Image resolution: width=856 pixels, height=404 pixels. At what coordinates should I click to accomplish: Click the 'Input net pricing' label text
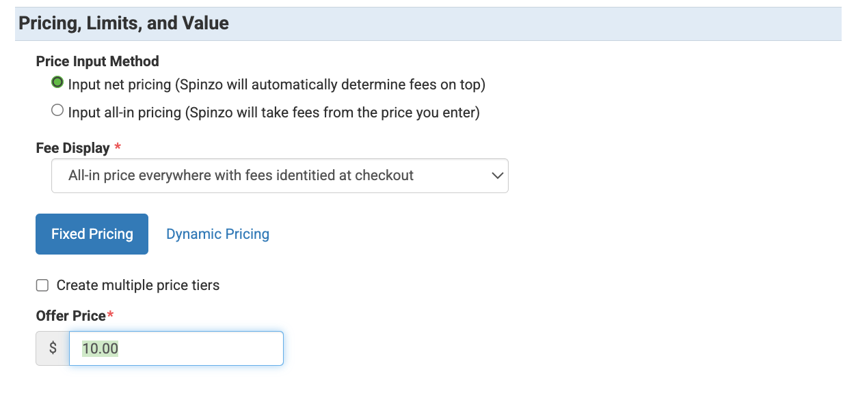[276, 85]
